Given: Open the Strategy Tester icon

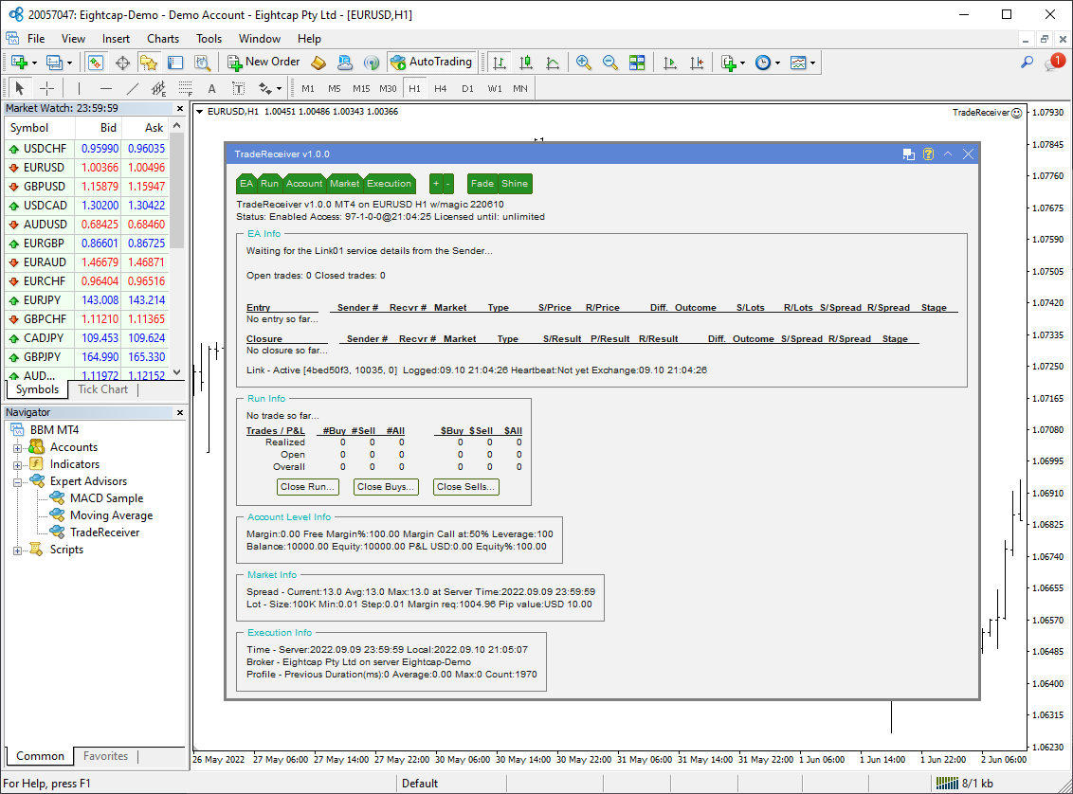Looking at the screenshot, I should (202, 63).
